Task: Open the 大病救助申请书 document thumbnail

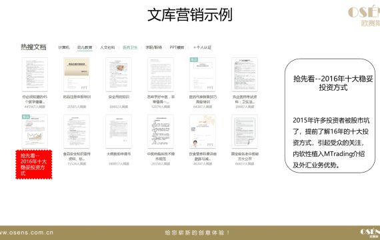Action: pos(119,131)
